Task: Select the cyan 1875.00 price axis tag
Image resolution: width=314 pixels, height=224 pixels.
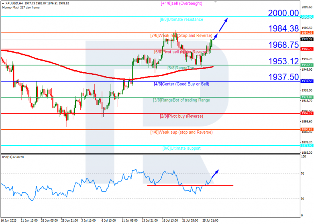Action: (307, 145)
